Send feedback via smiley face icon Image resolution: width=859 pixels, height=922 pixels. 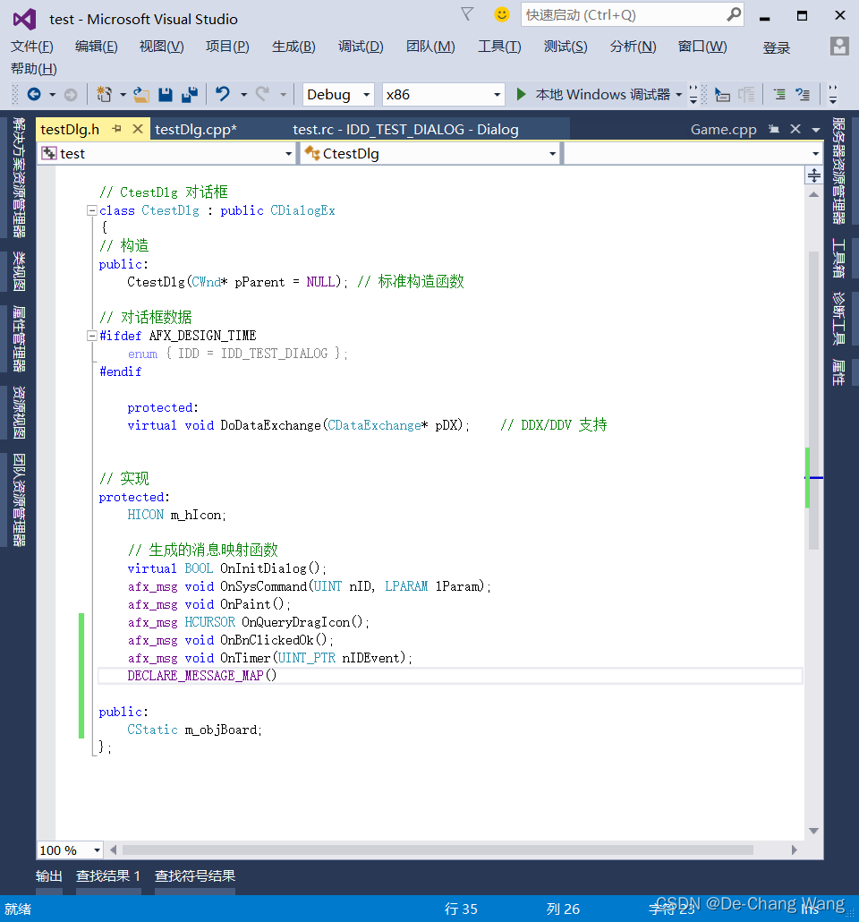pyautogui.click(x=501, y=14)
